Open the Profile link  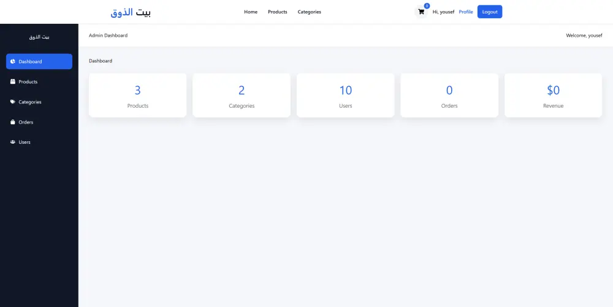[x=466, y=12]
